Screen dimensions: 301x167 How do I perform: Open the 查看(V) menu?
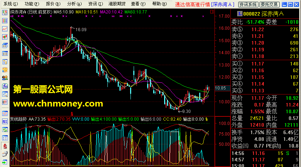point(138,4)
